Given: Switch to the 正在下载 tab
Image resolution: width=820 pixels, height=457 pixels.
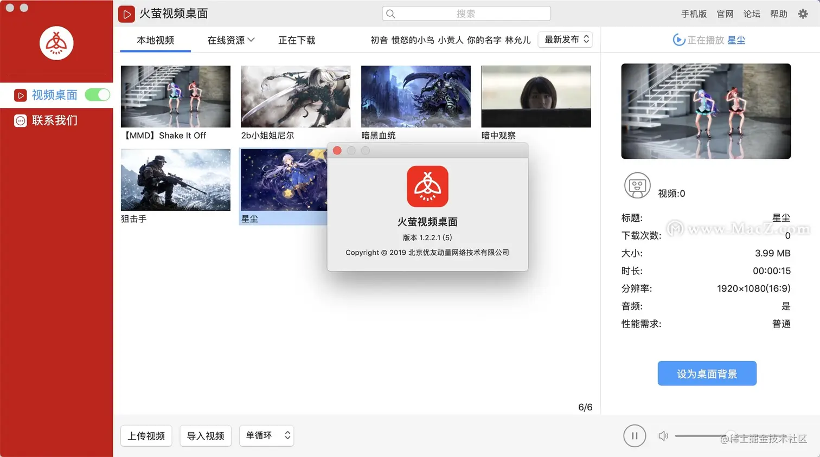Looking at the screenshot, I should [x=297, y=40].
